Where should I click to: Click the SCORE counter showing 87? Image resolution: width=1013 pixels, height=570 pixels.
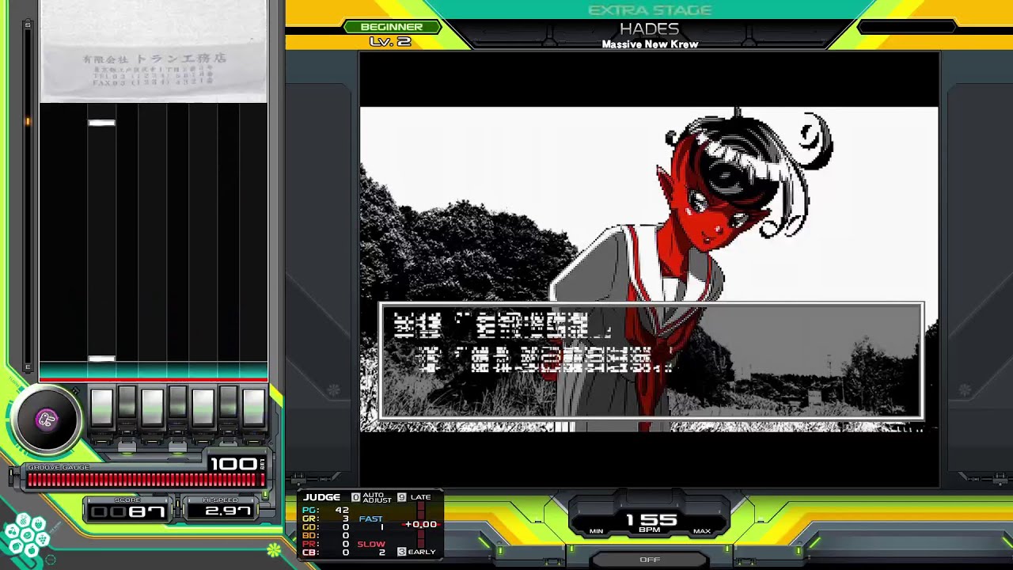tap(127, 511)
